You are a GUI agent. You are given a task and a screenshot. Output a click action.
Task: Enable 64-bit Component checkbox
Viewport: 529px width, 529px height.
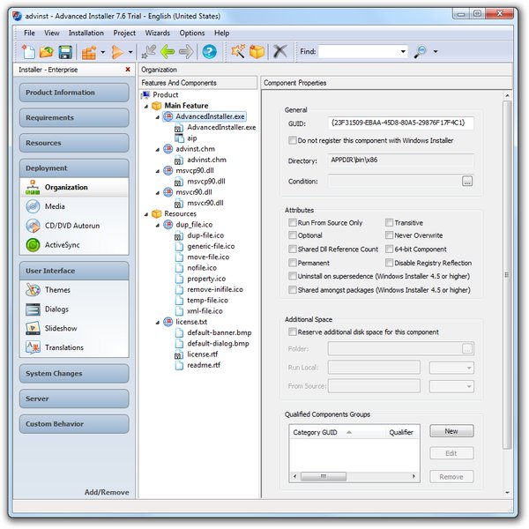coord(389,249)
